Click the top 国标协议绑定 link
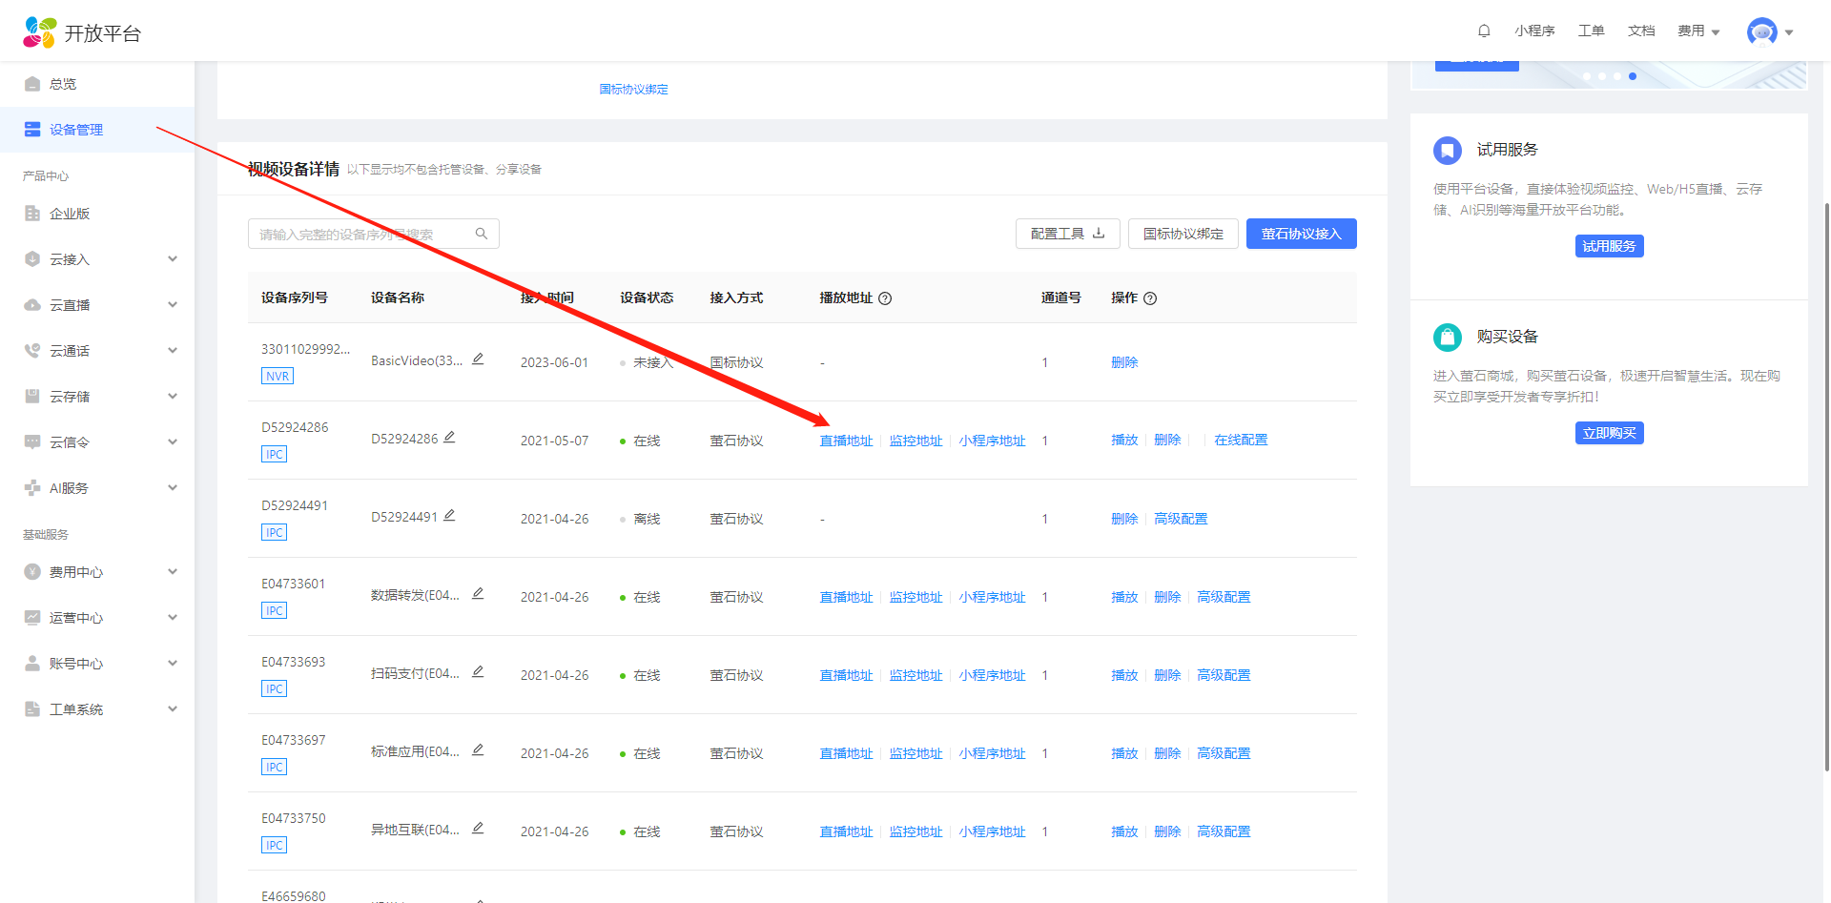 click(x=633, y=90)
